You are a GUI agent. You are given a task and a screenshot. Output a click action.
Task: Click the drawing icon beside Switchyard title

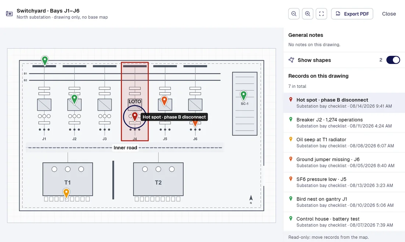point(9,14)
